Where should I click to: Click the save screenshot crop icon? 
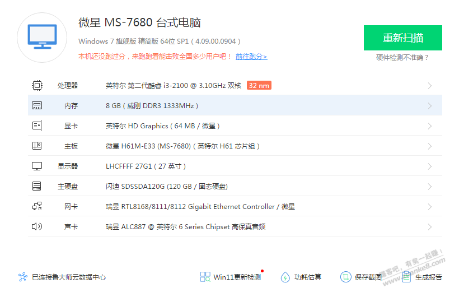click(x=346, y=277)
